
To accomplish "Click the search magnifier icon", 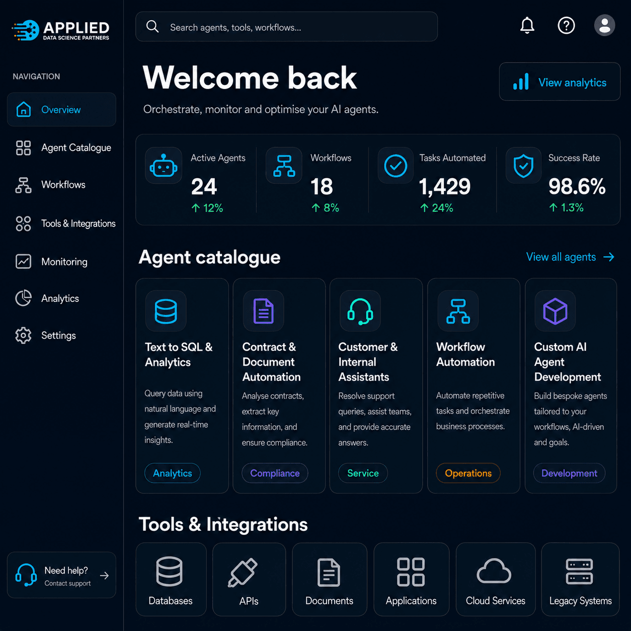I will coord(152,27).
